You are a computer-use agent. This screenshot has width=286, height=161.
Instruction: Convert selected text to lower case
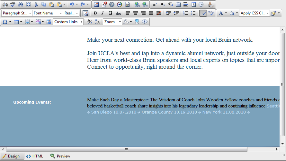coord(90,22)
